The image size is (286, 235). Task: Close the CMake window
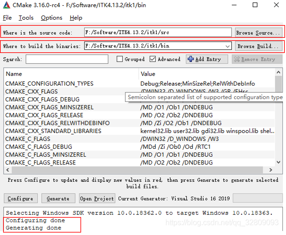tap(276, 5)
